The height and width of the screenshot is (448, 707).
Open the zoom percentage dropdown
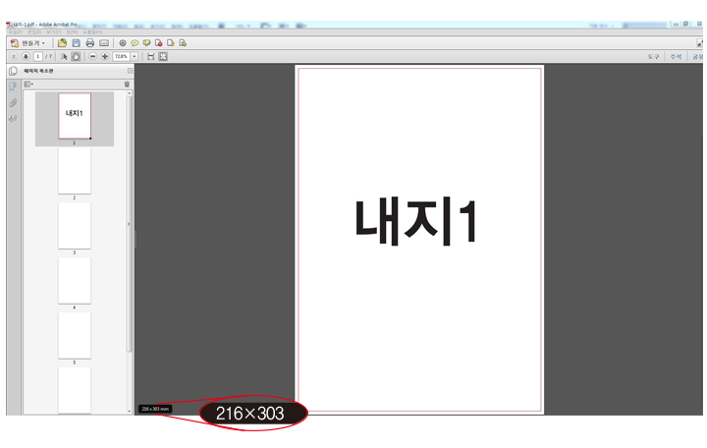(135, 57)
